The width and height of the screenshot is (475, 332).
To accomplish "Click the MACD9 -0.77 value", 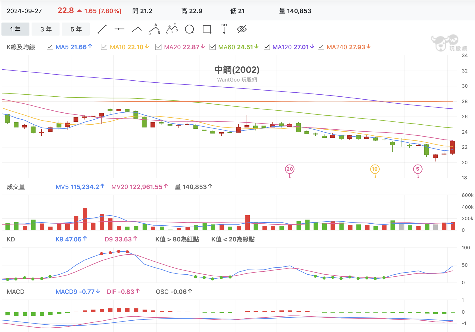I will pos(78,292).
